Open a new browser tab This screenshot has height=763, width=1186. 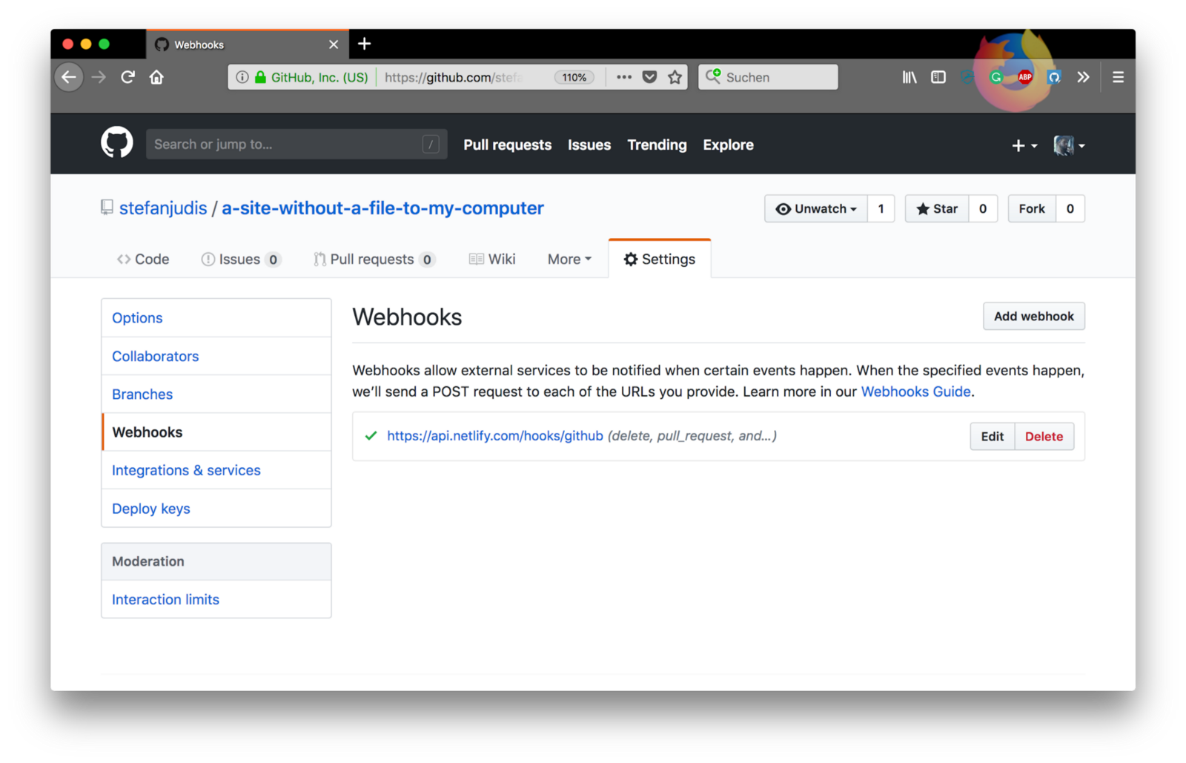tap(364, 44)
